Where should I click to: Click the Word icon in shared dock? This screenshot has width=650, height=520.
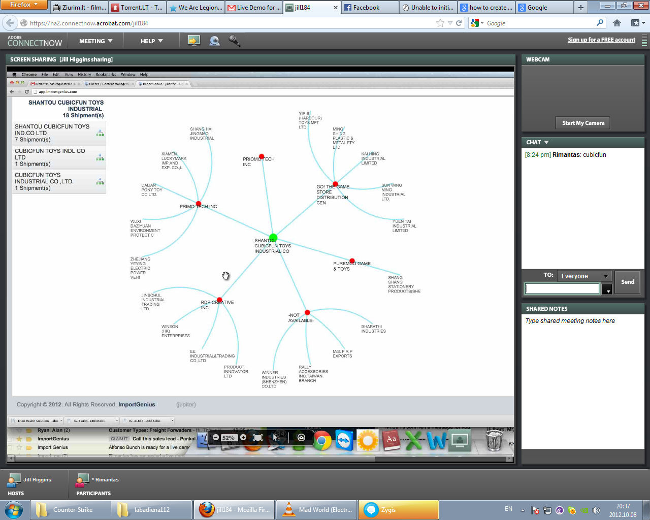437,441
